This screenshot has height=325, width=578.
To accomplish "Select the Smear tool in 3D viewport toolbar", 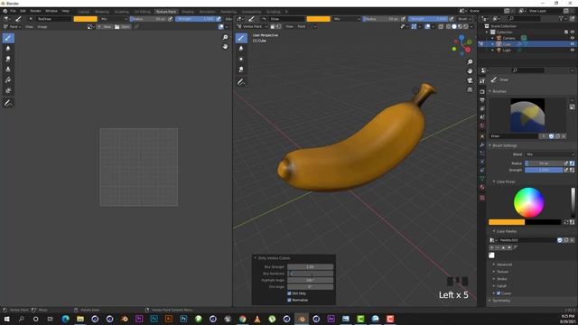I will pyautogui.click(x=241, y=70).
